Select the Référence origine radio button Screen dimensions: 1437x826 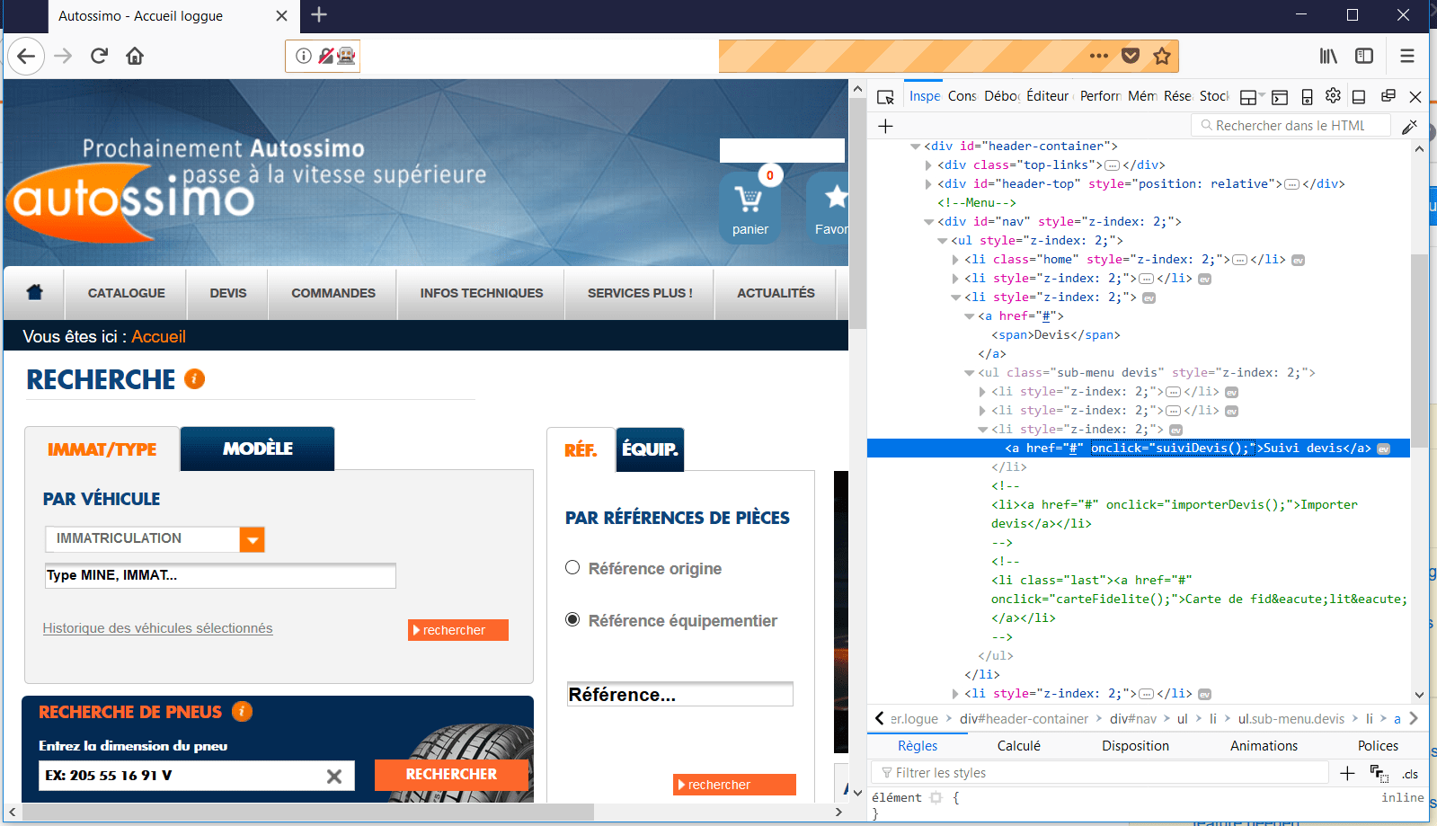[x=572, y=567]
